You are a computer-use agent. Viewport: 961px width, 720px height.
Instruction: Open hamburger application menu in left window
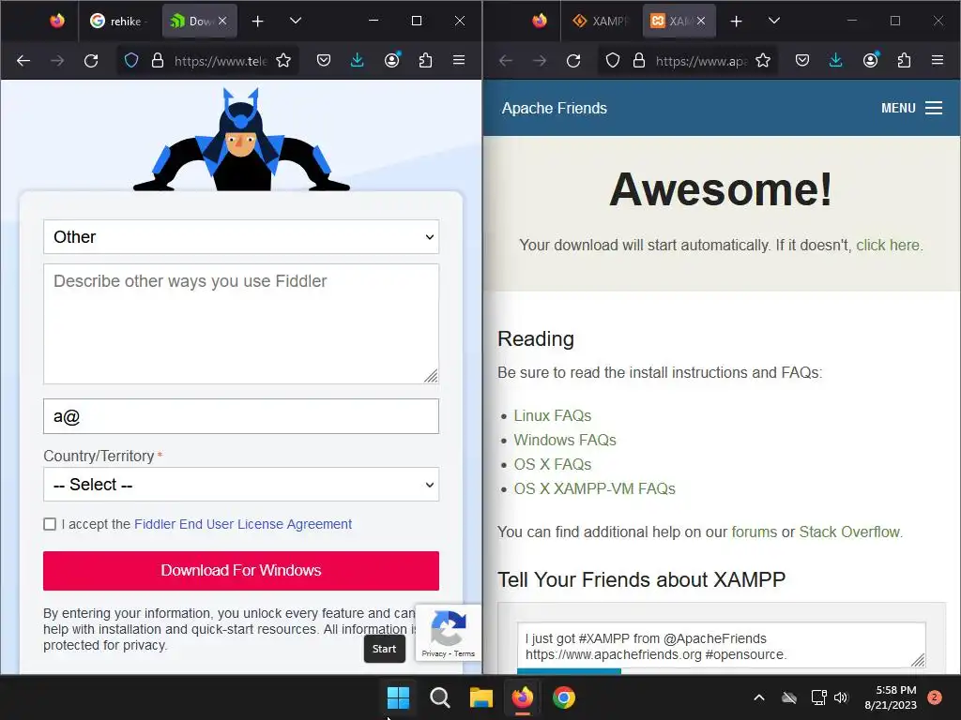click(x=458, y=61)
